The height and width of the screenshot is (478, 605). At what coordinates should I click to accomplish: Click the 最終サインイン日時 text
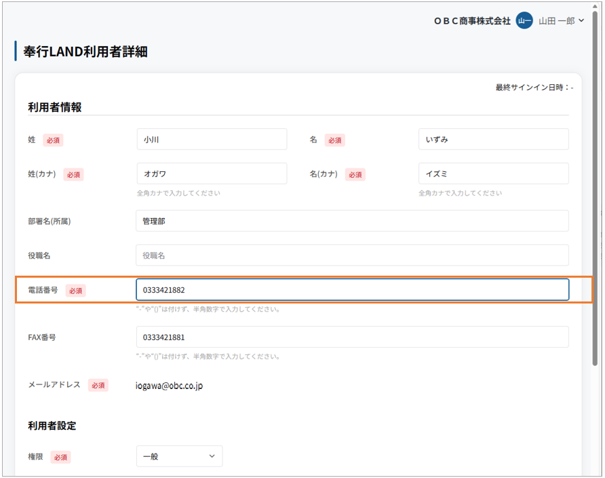534,88
